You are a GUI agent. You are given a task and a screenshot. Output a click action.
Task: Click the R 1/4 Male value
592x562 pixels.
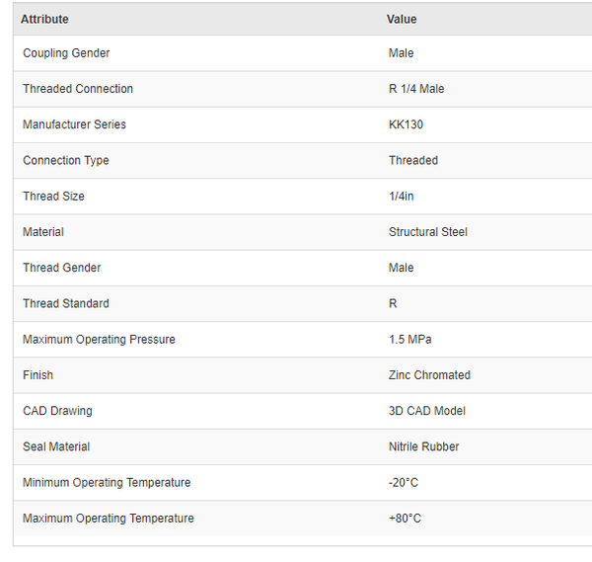pos(416,89)
